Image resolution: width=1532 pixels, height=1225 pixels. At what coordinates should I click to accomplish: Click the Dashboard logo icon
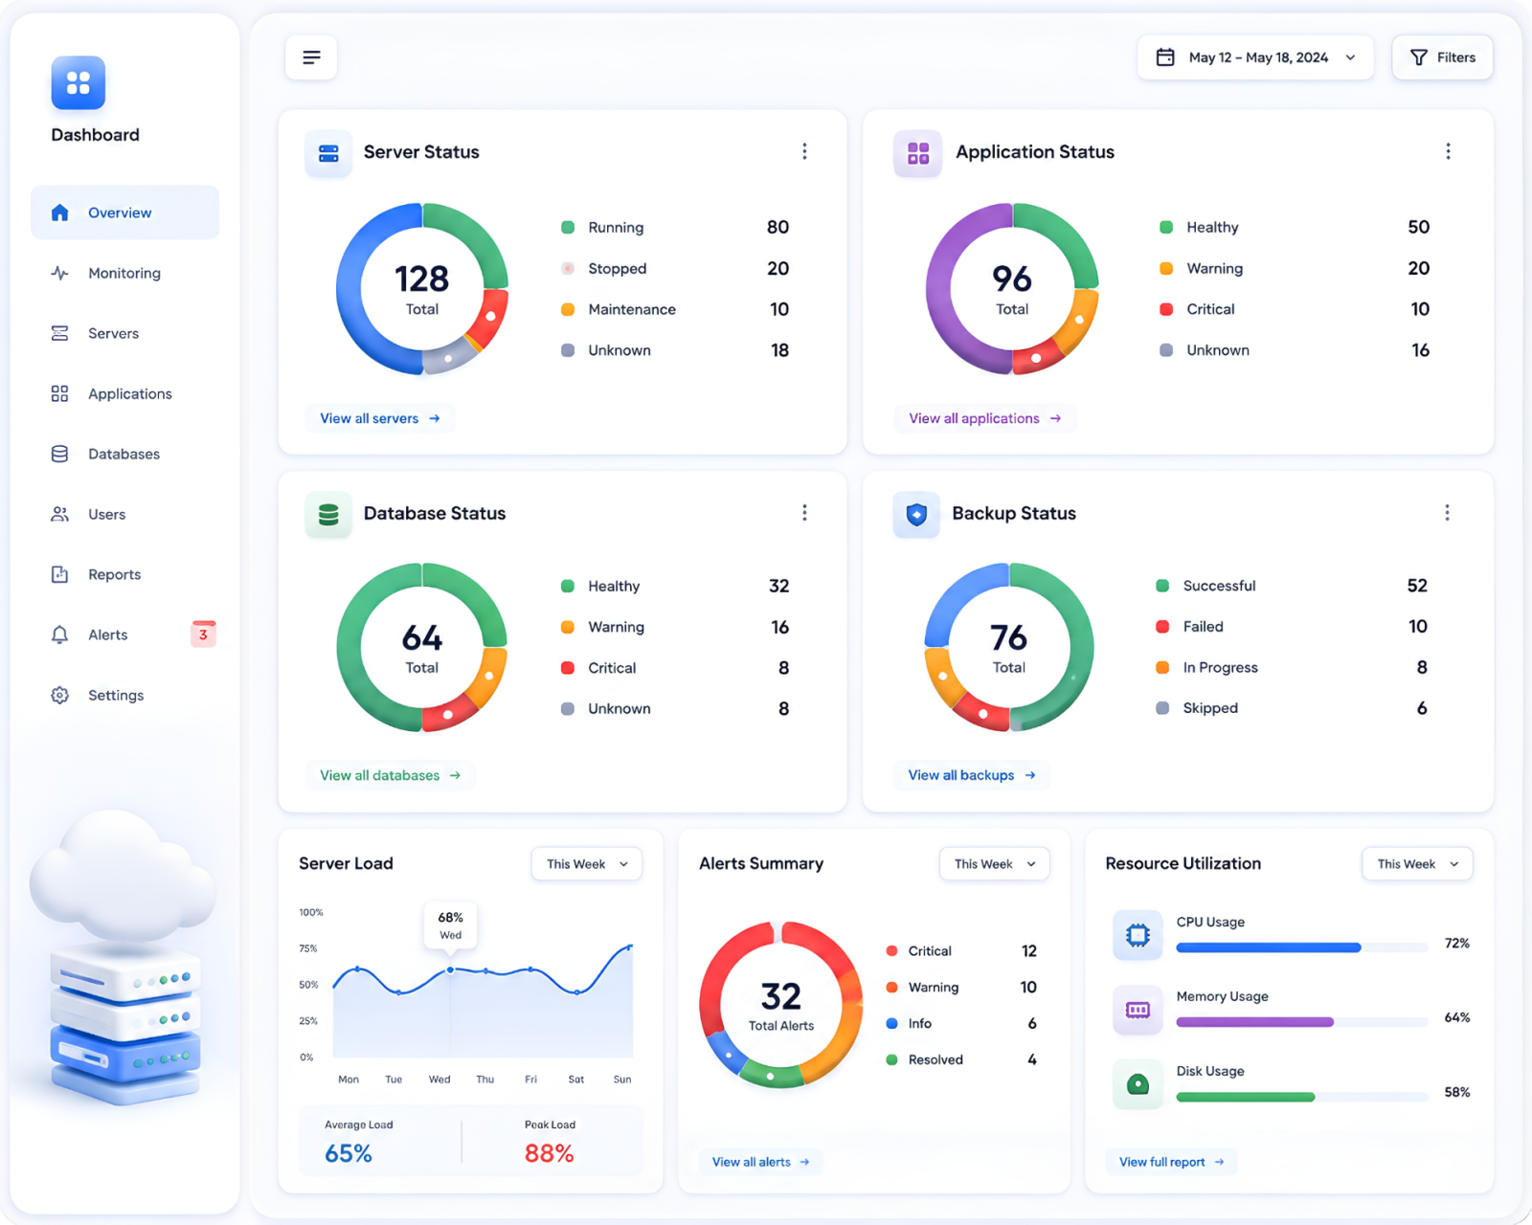79,83
